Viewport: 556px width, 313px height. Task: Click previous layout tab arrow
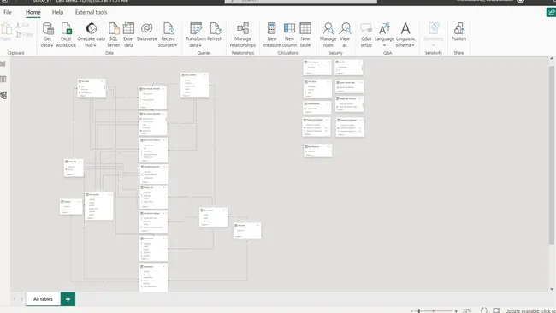click(15, 299)
